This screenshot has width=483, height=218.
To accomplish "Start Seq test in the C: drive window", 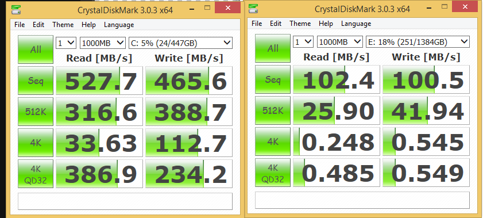I will pyautogui.click(x=36, y=81).
